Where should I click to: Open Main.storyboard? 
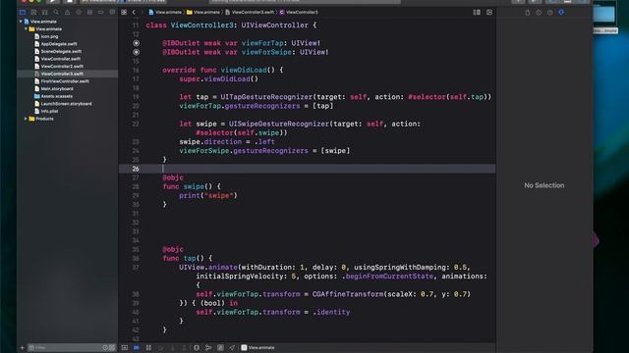point(54,89)
